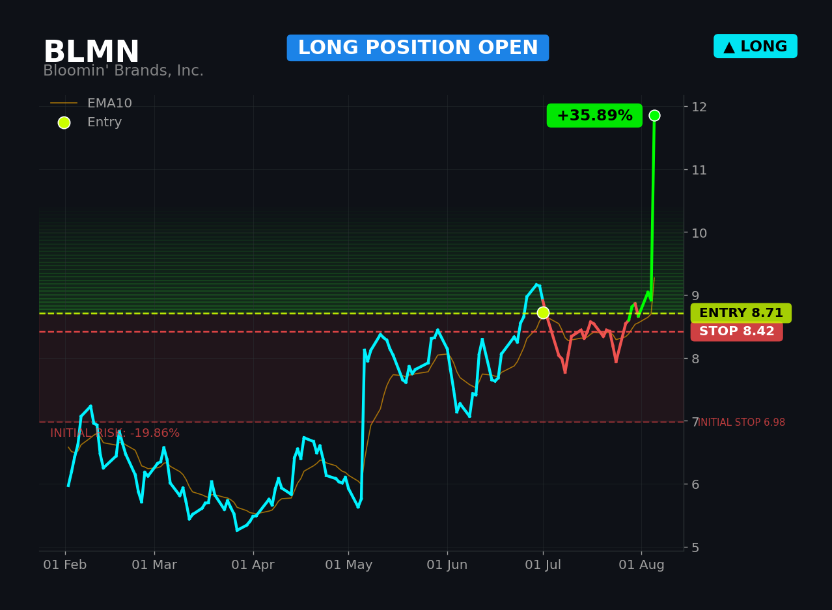Click the yellow Entry legend dot
832x610 pixels.
[x=64, y=122]
